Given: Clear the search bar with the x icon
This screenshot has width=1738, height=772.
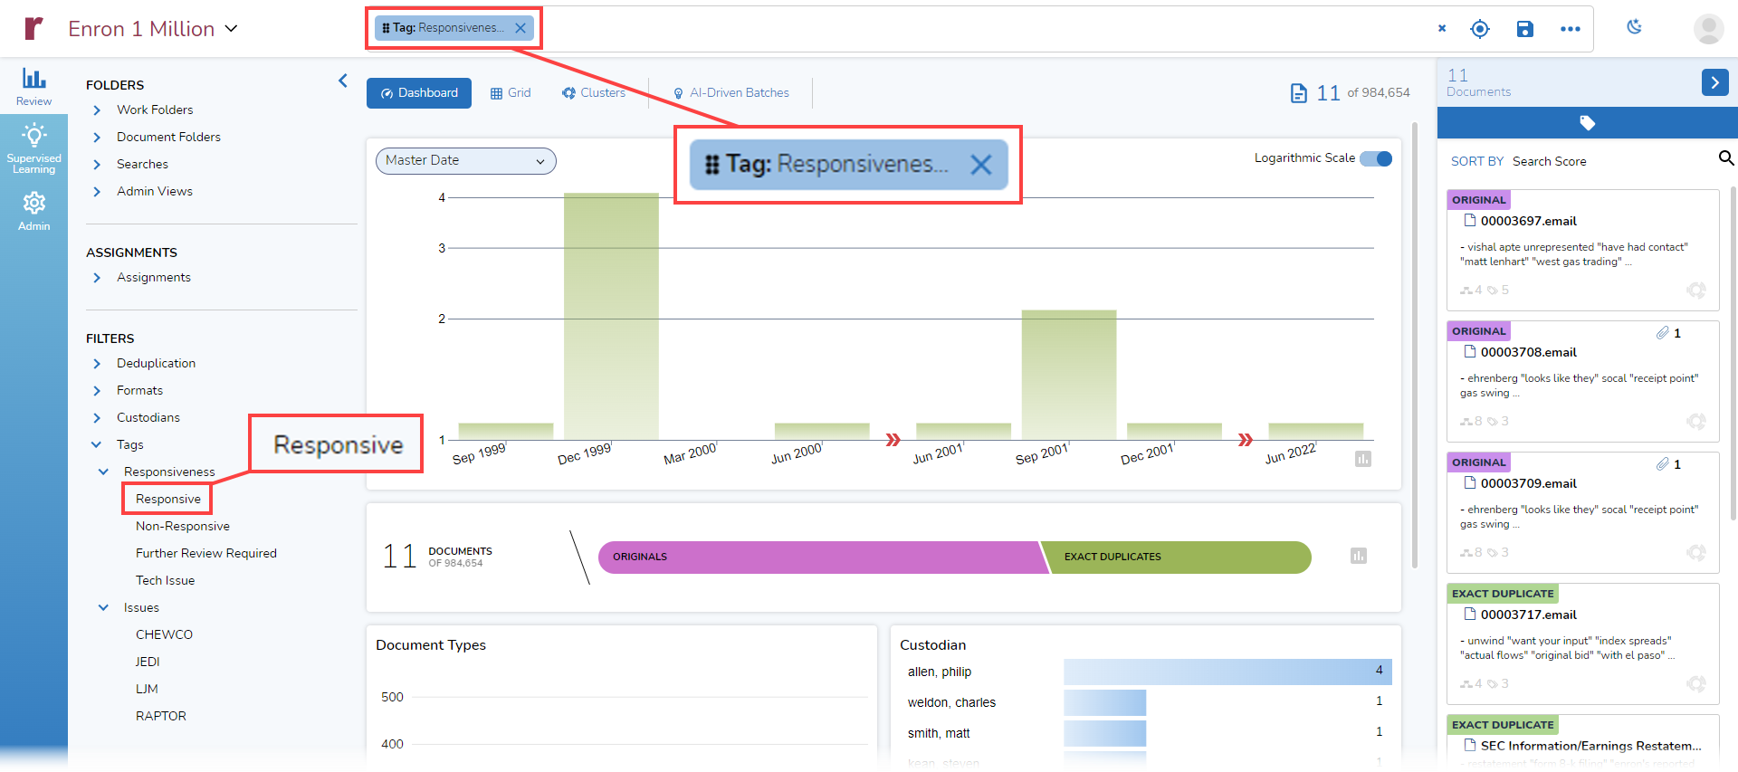Looking at the screenshot, I should (1442, 28).
